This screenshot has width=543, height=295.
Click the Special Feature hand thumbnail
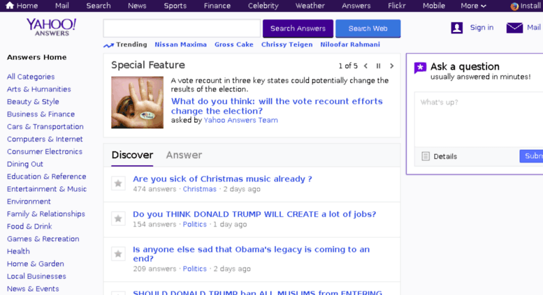137,103
